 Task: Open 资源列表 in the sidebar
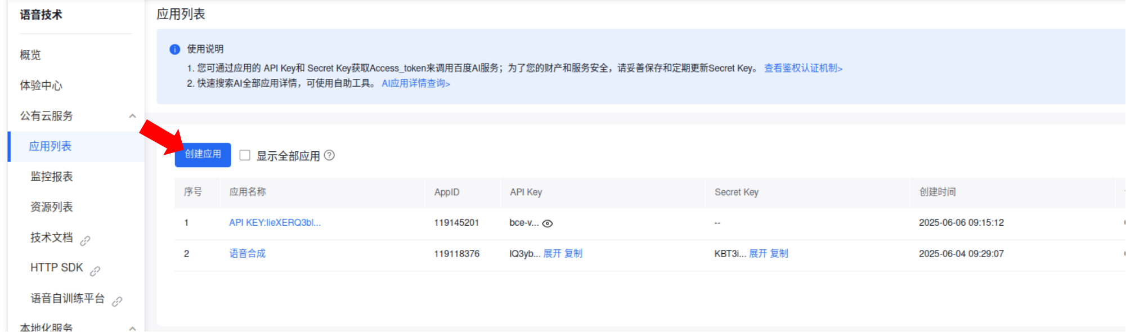point(52,207)
